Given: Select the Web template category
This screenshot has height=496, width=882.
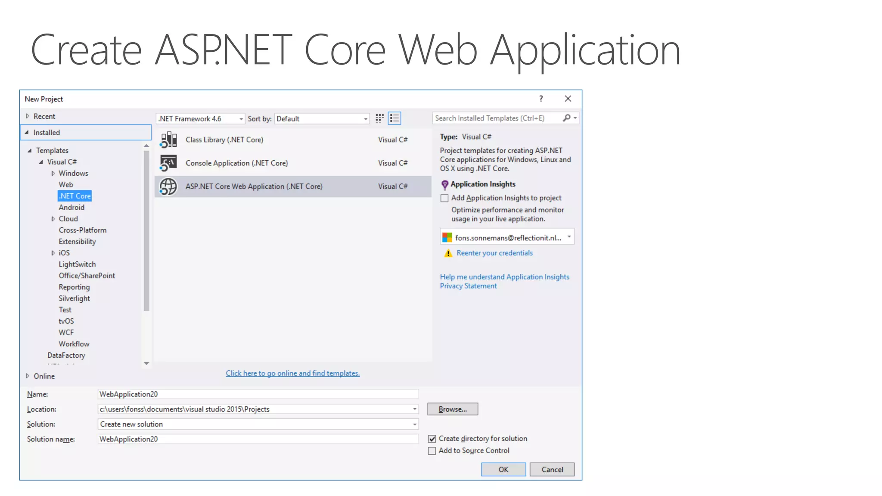Looking at the screenshot, I should (x=66, y=185).
